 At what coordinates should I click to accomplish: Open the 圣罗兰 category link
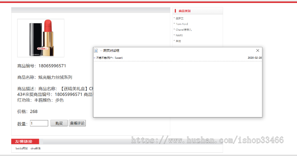click(180, 18)
